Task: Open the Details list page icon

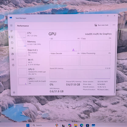Action: click(13, 59)
